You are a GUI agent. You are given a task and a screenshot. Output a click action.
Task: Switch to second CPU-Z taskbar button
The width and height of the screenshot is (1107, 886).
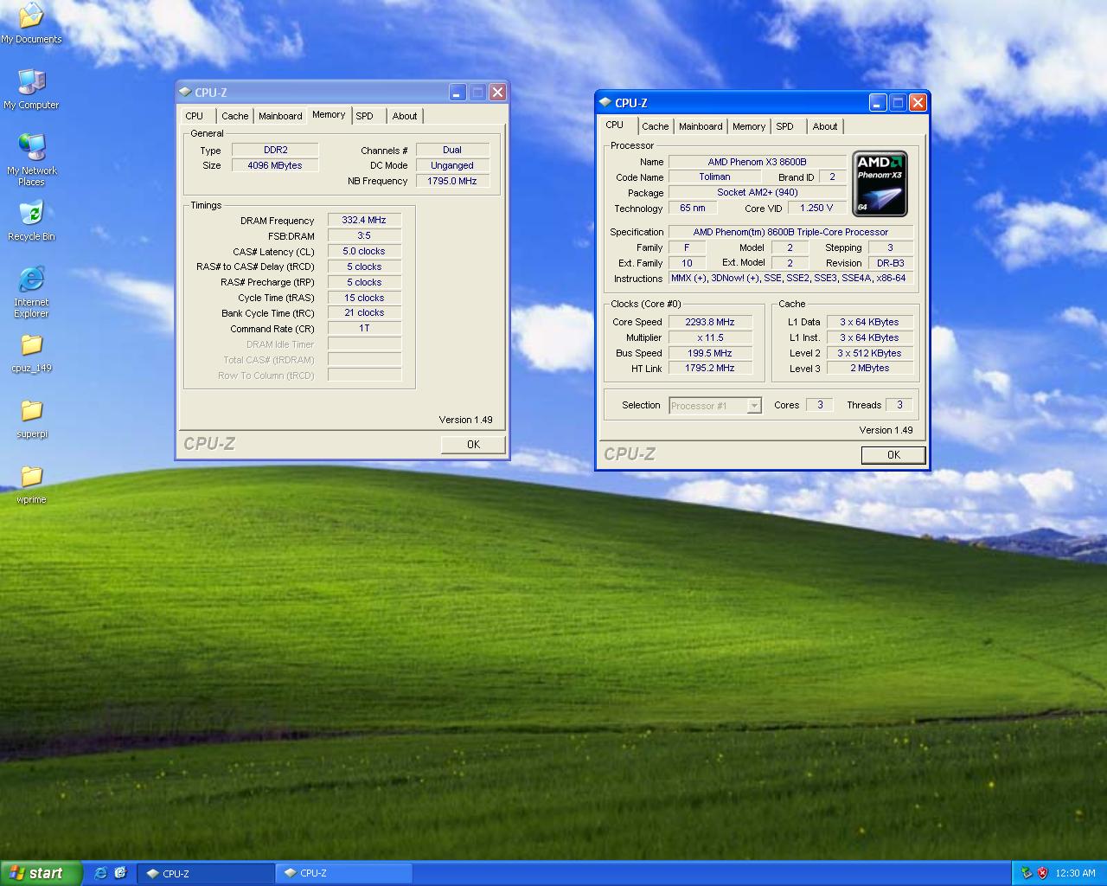(x=343, y=873)
